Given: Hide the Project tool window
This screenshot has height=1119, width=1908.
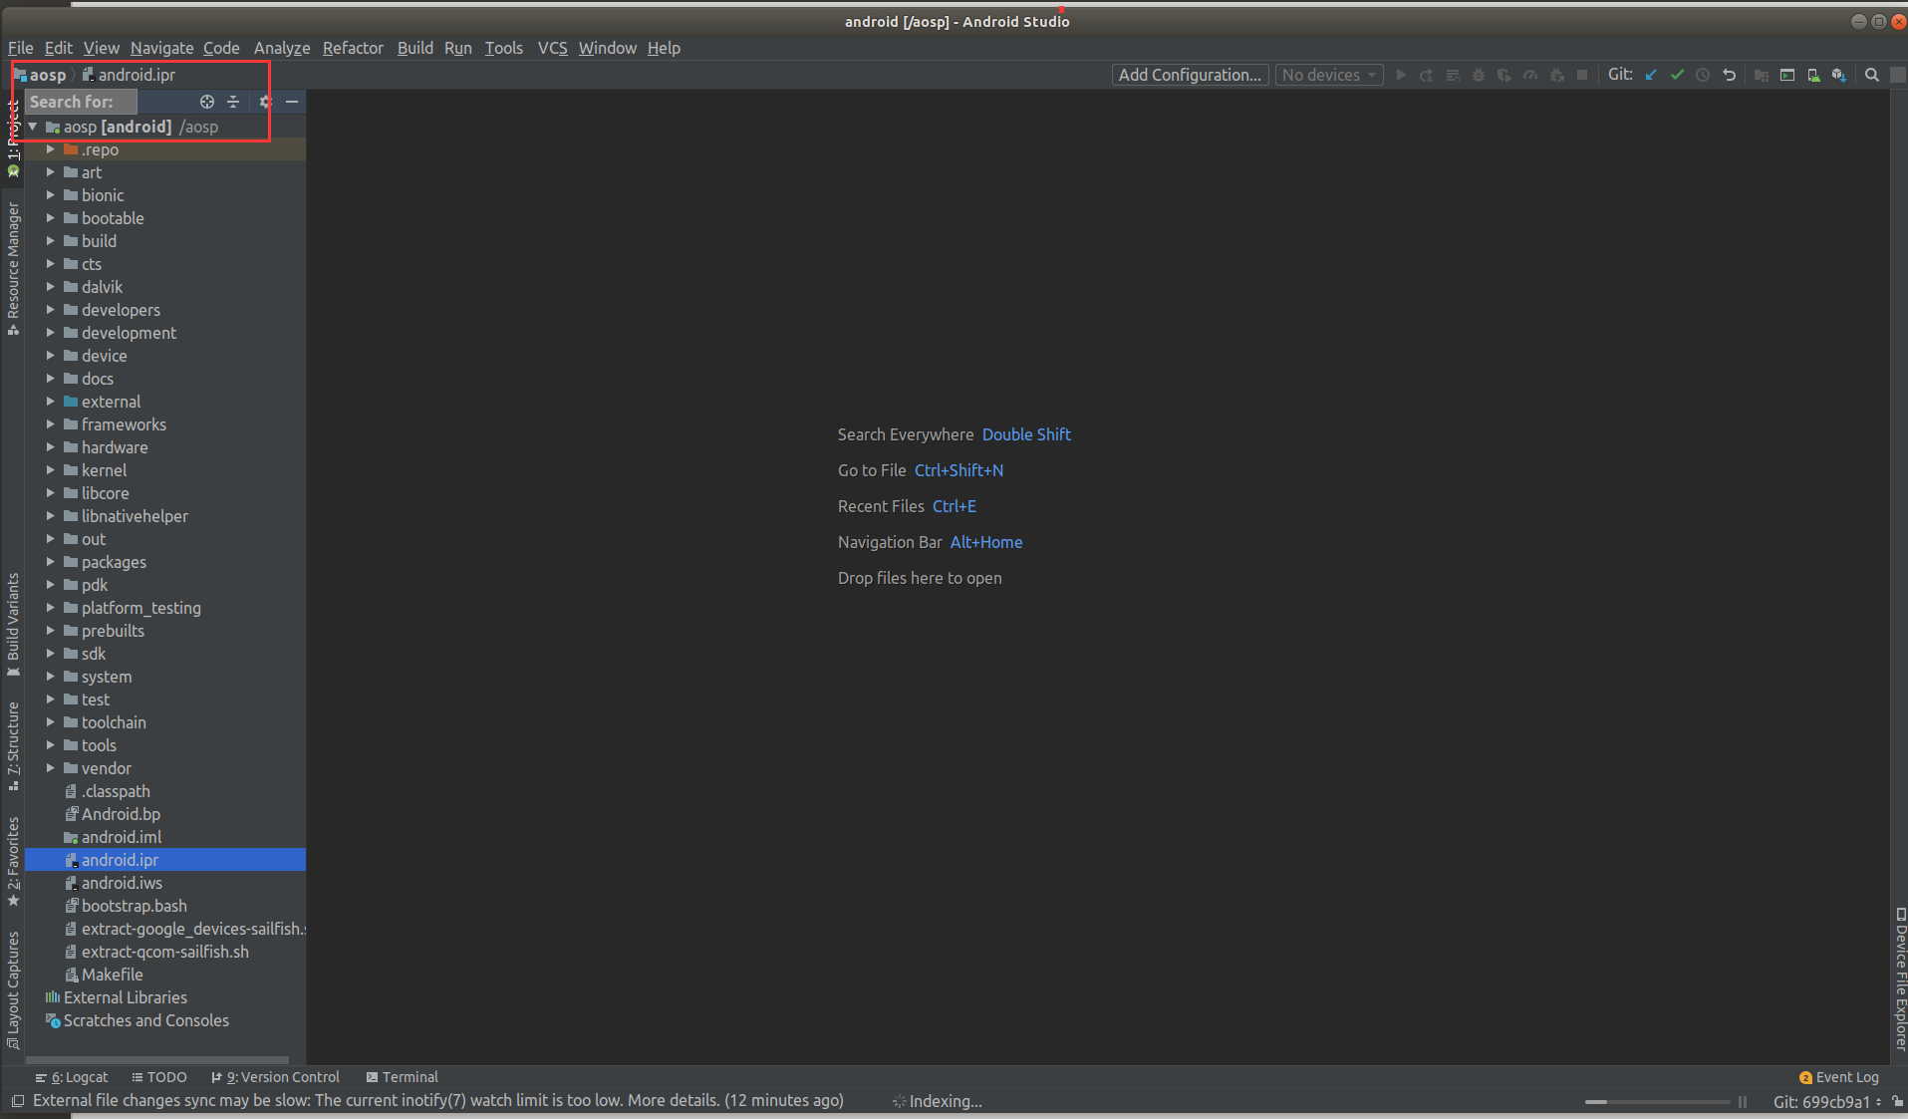Looking at the screenshot, I should point(292,101).
